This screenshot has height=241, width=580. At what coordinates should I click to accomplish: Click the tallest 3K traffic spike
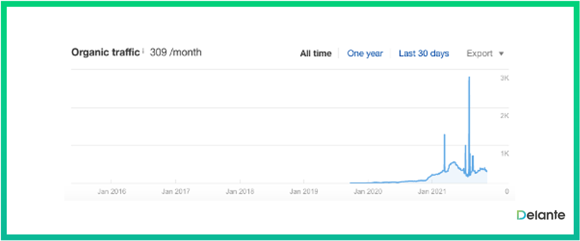[x=469, y=78]
